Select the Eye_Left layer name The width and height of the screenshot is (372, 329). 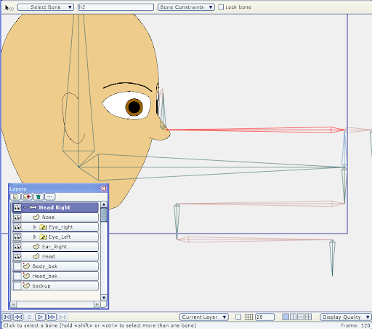point(60,237)
